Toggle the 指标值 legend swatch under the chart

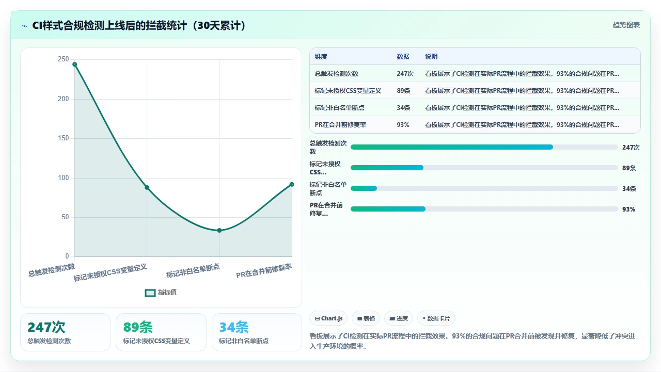[x=150, y=293]
